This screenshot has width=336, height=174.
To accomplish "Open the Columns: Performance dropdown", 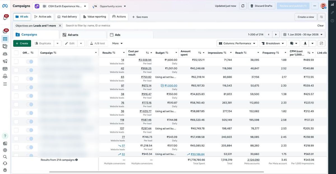I will tap(237, 43).
